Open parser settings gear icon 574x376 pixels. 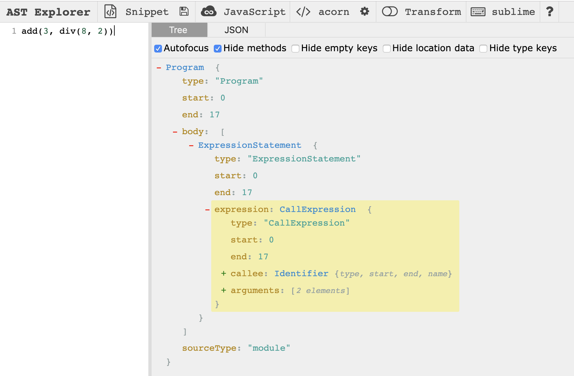coord(364,12)
